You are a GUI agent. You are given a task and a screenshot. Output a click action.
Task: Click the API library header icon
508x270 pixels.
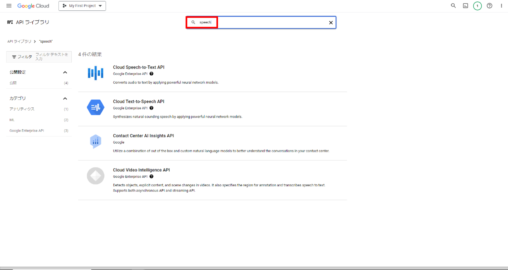click(10, 22)
